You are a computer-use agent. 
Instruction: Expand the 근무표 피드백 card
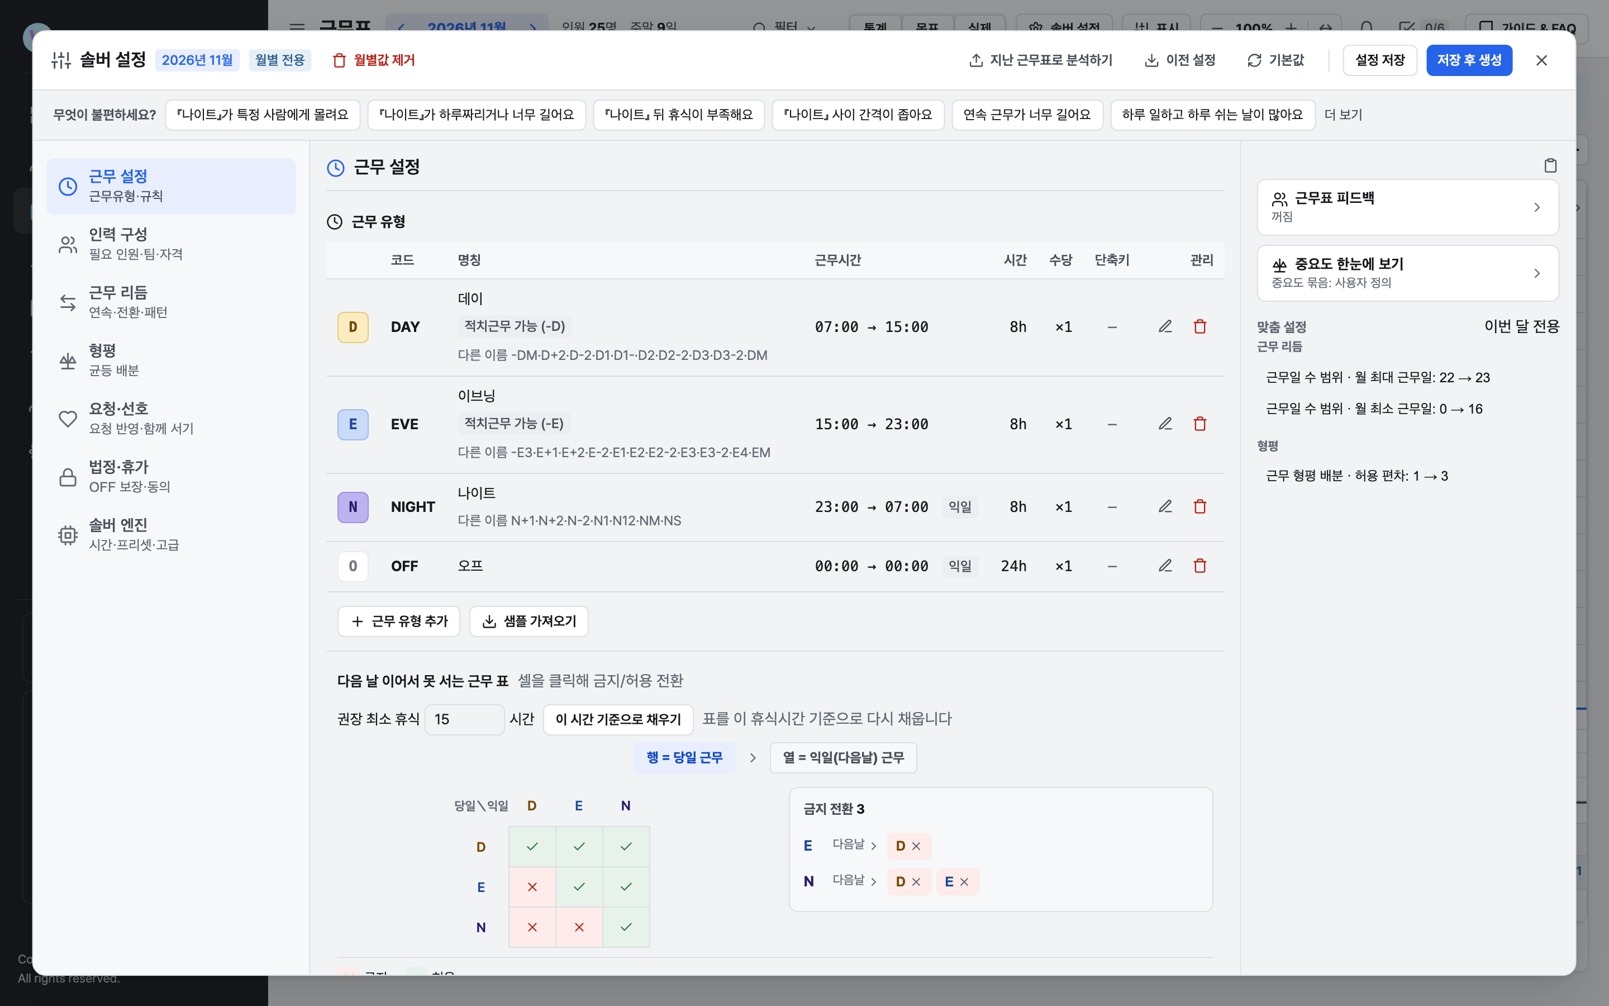1407,207
